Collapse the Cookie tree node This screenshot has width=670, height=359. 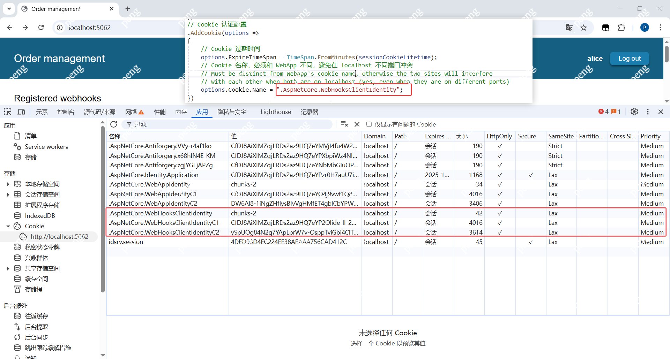tap(8, 226)
